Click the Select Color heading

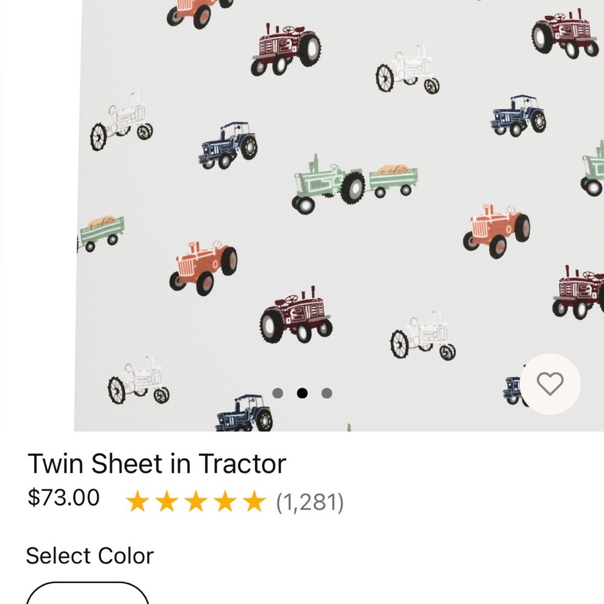91,555
